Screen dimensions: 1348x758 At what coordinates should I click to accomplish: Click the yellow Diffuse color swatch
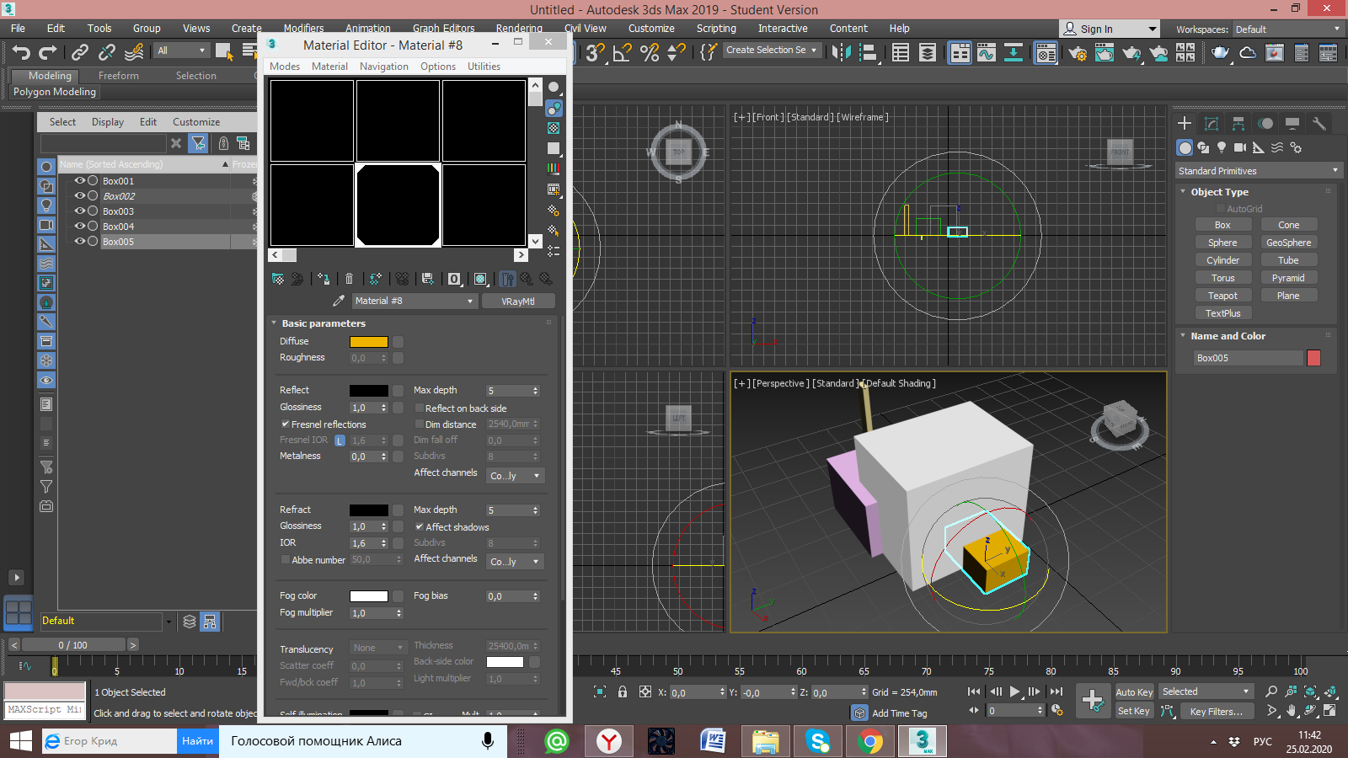tap(369, 341)
